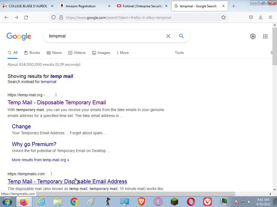Screen dimensions: 277x207
Task: Clear the search box with the X
Action: pos(168,36)
